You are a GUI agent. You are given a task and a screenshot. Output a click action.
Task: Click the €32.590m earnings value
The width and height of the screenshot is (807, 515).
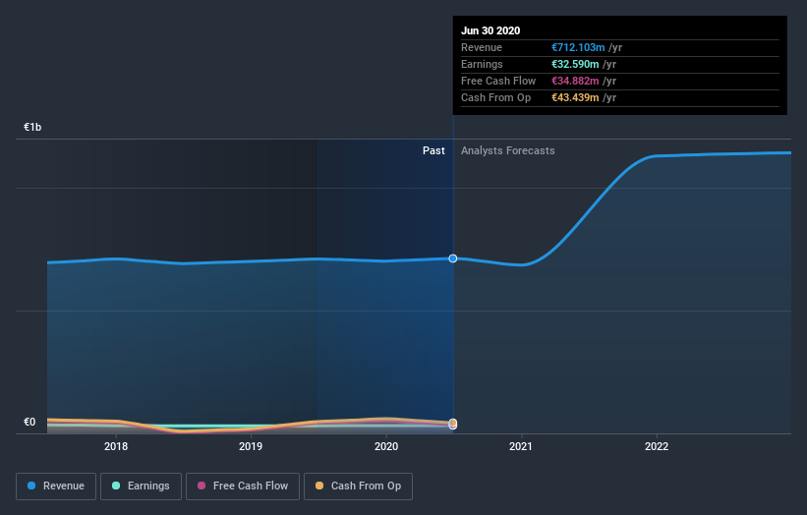coord(575,64)
